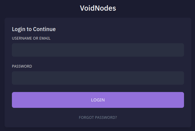The image size is (195, 131).
Task: Click the Username or Email input field
Action: tap(98, 50)
